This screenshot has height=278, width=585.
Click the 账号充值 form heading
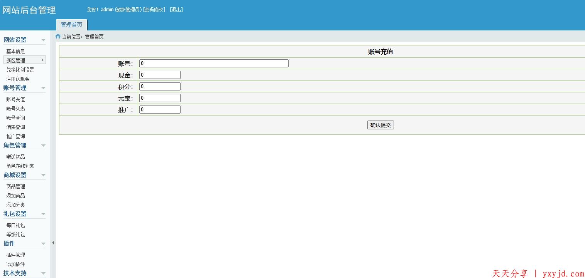click(380, 52)
